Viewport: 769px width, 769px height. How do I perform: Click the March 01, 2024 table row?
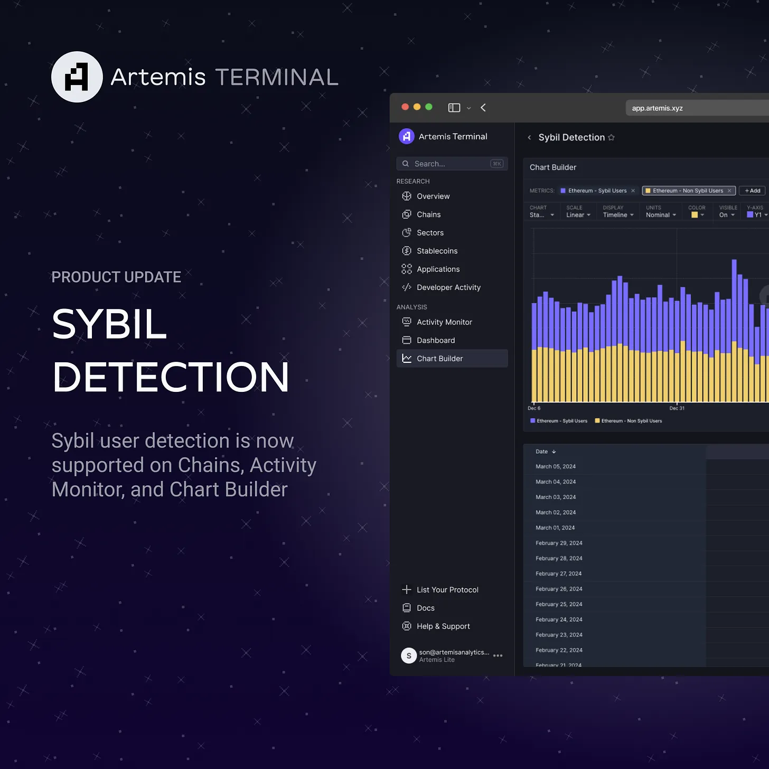[646, 528]
